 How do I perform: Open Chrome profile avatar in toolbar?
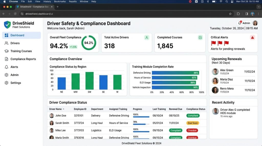click(x=253, y=14)
